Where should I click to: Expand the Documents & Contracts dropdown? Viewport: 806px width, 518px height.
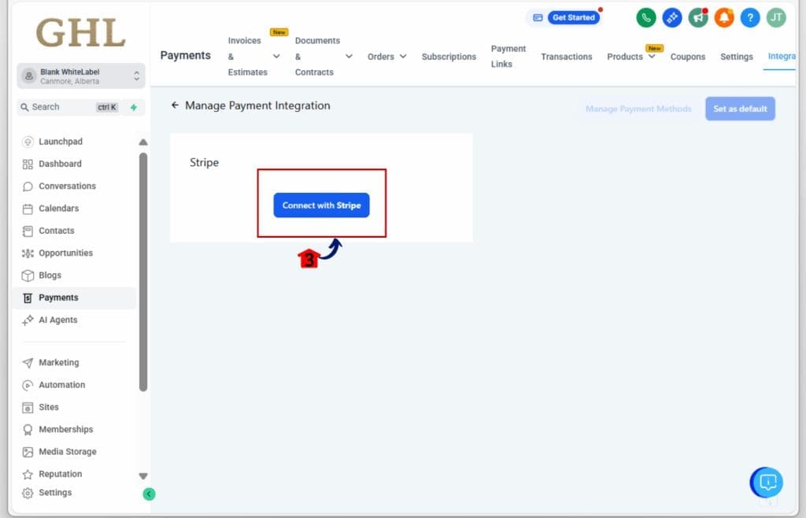tap(349, 56)
